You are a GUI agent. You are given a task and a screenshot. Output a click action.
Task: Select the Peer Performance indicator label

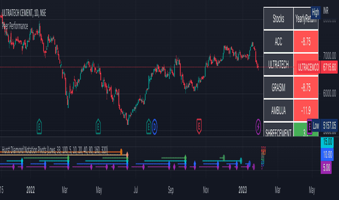[15, 26]
